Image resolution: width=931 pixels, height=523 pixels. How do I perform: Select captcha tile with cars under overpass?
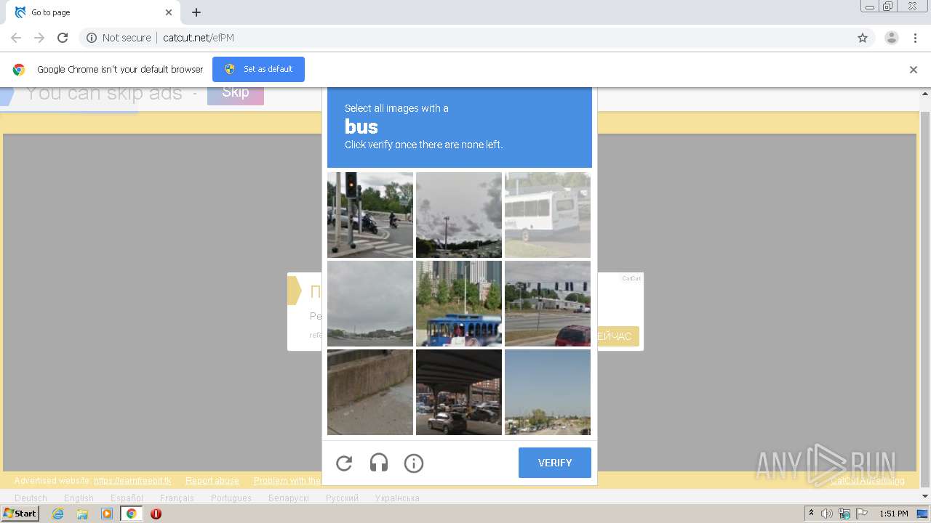[459, 392]
